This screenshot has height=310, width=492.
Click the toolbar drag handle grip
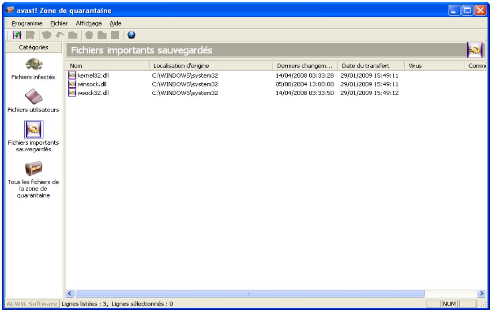(8, 35)
